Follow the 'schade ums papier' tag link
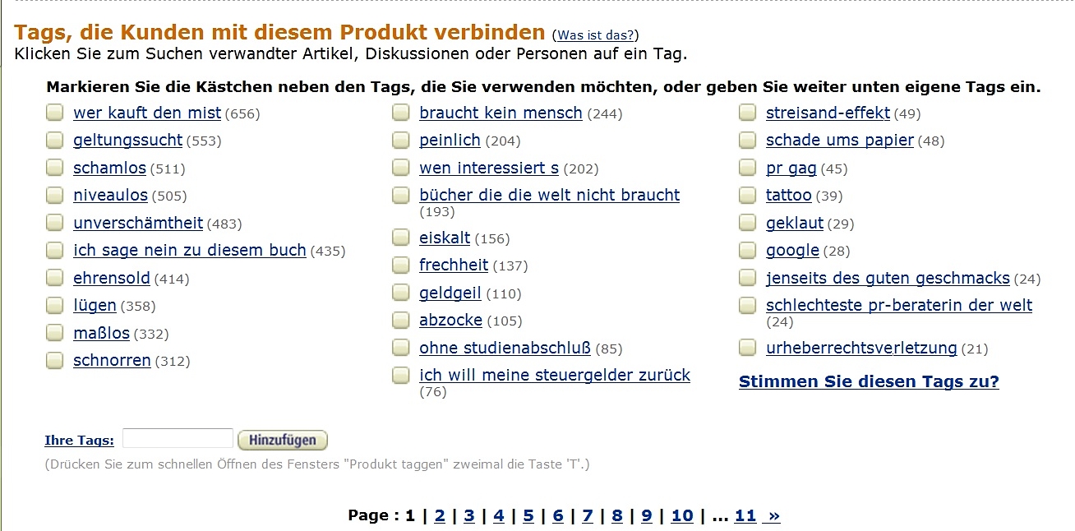 click(x=839, y=140)
